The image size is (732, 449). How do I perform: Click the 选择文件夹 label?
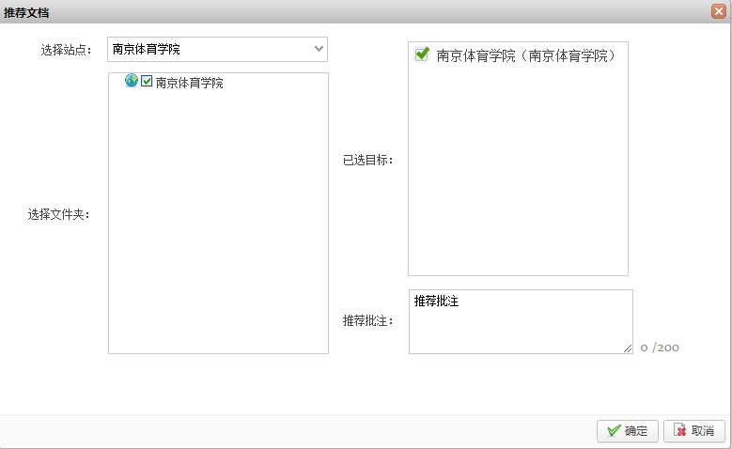(59, 214)
